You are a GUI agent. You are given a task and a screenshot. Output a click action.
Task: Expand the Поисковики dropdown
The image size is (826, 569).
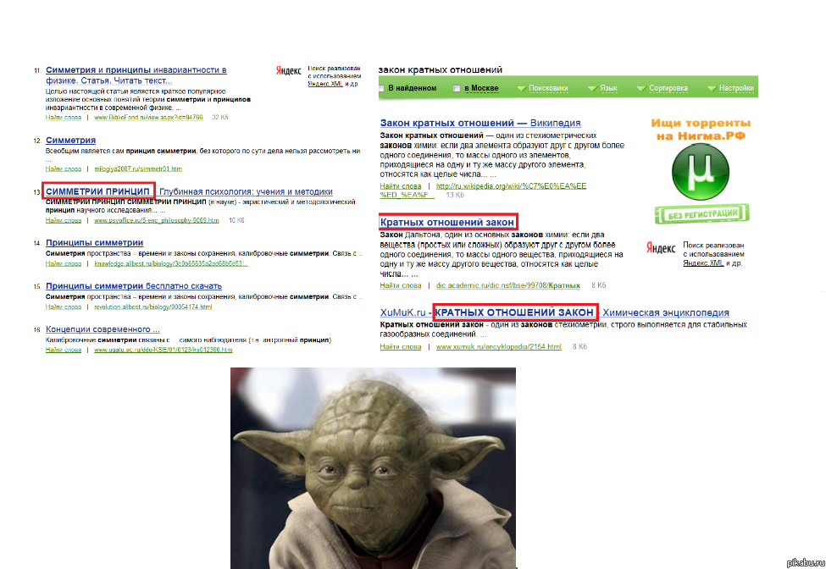pyautogui.click(x=543, y=88)
